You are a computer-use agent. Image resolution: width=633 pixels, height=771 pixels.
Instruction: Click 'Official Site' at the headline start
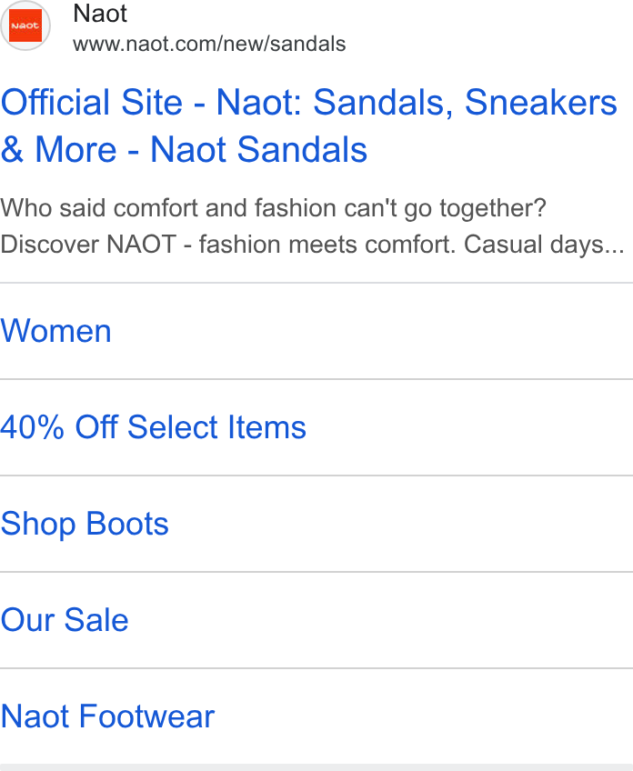point(92,102)
